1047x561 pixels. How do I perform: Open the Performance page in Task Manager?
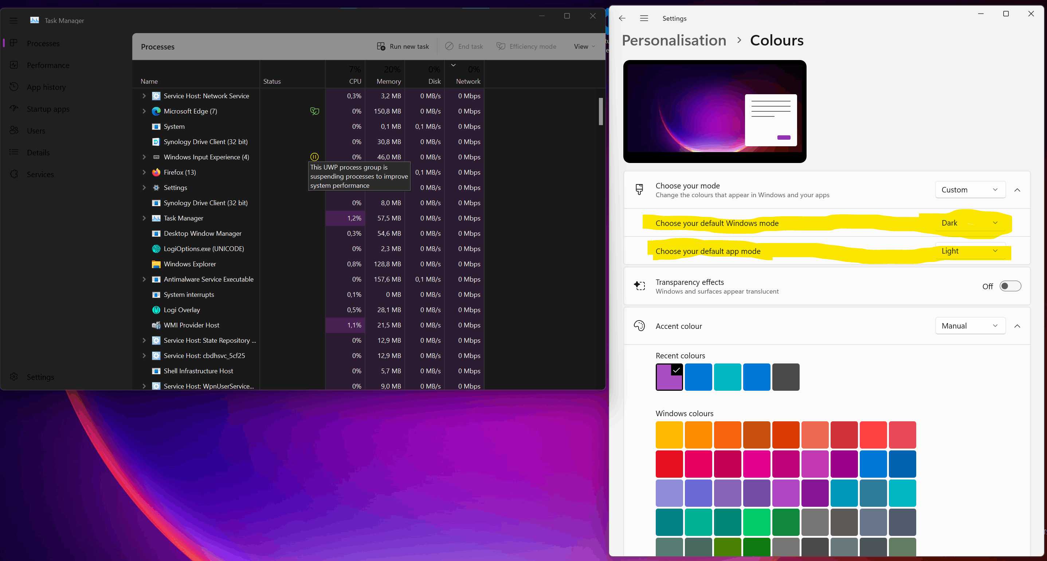48,65
